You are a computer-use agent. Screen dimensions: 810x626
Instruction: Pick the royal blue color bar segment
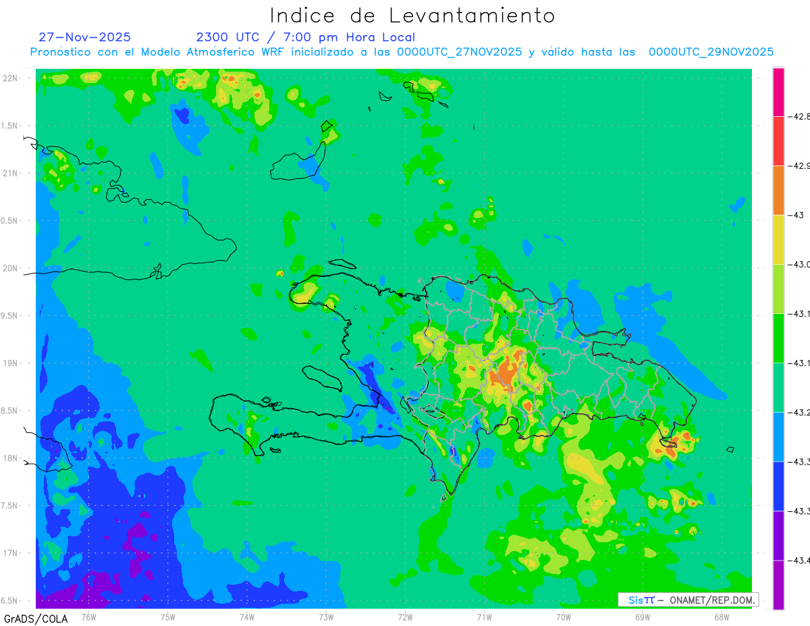778,486
